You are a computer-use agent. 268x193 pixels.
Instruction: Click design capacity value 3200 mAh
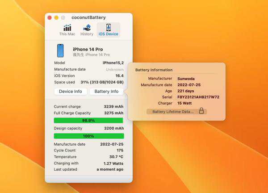click(x=114, y=128)
